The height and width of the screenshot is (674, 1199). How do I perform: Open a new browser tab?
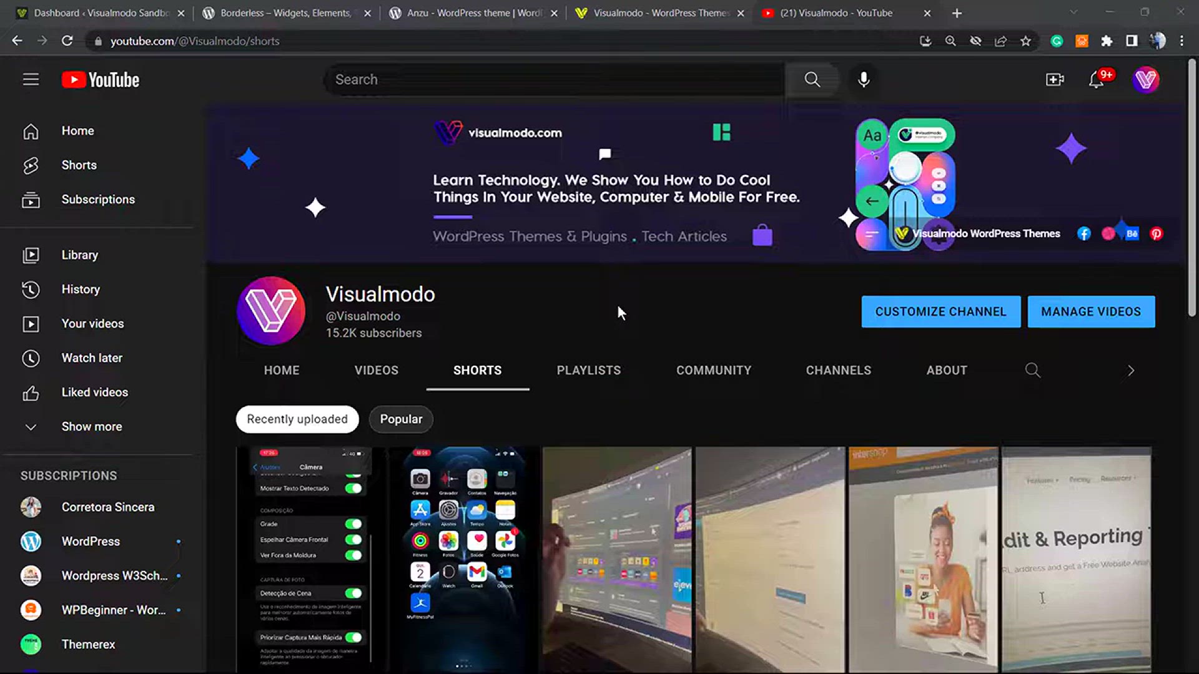[957, 12]
